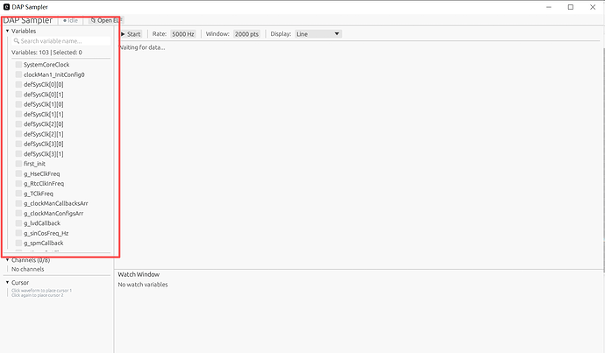605x353 pixels.
Task: Click the Window 2000 pts field
Action: pyautogui.click(x=246, y=34)
